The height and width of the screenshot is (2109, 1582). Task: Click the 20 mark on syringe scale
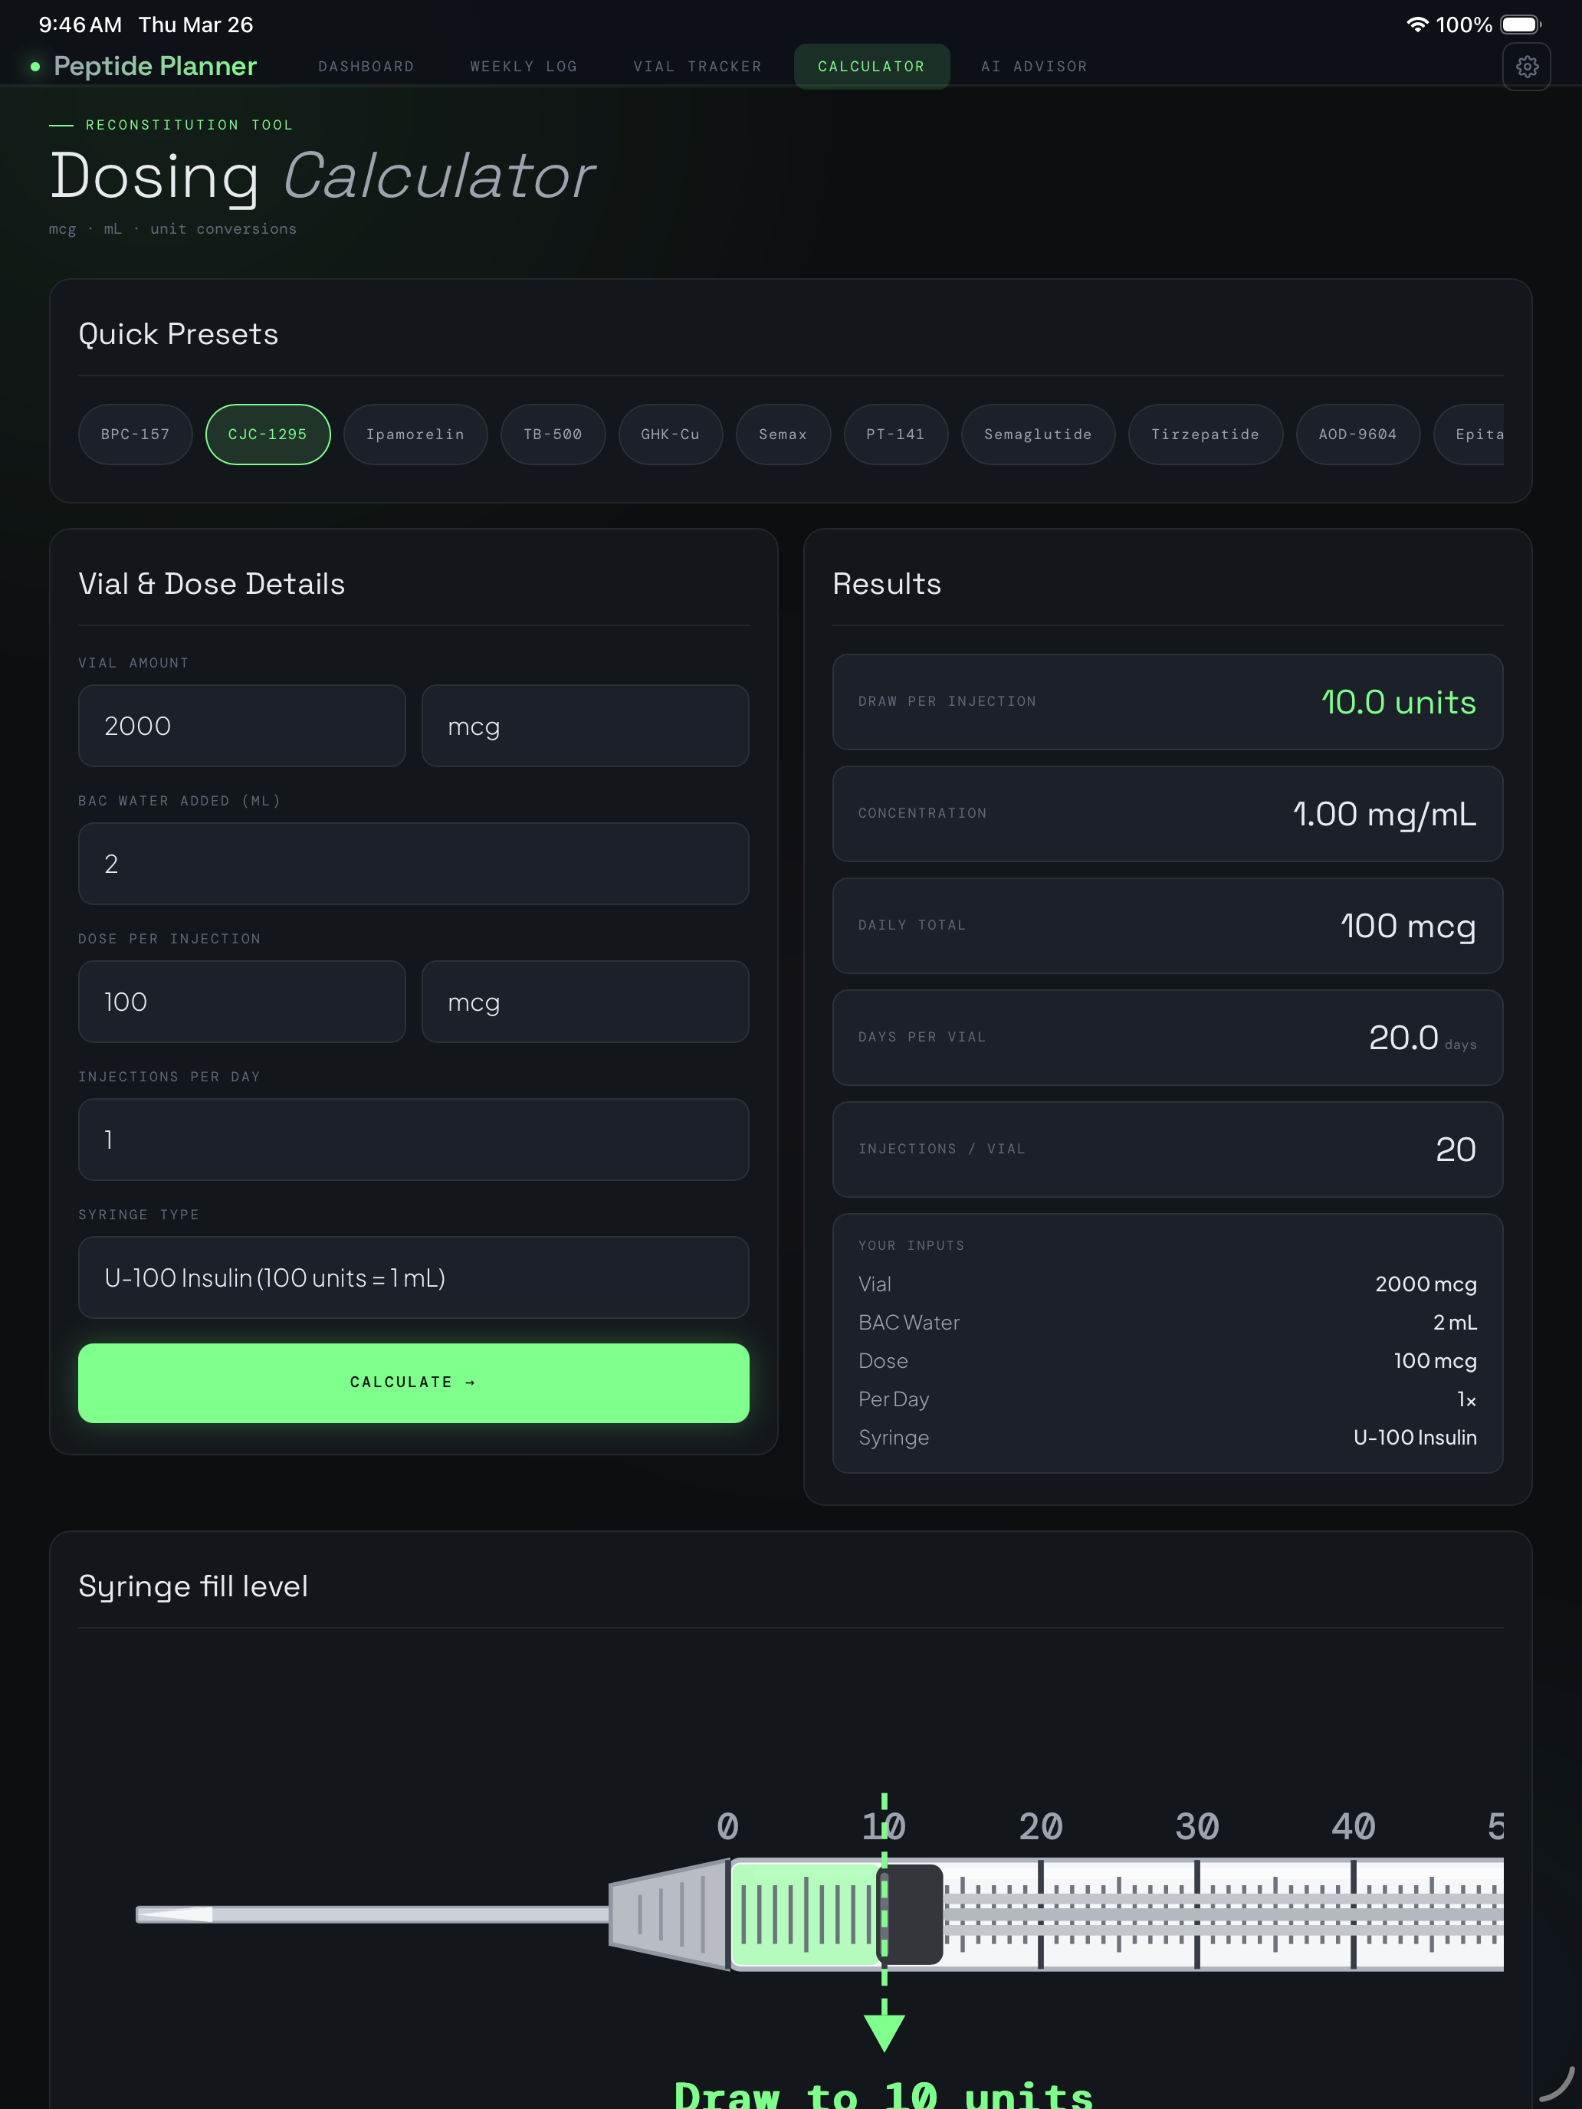pos(1040,1827)
